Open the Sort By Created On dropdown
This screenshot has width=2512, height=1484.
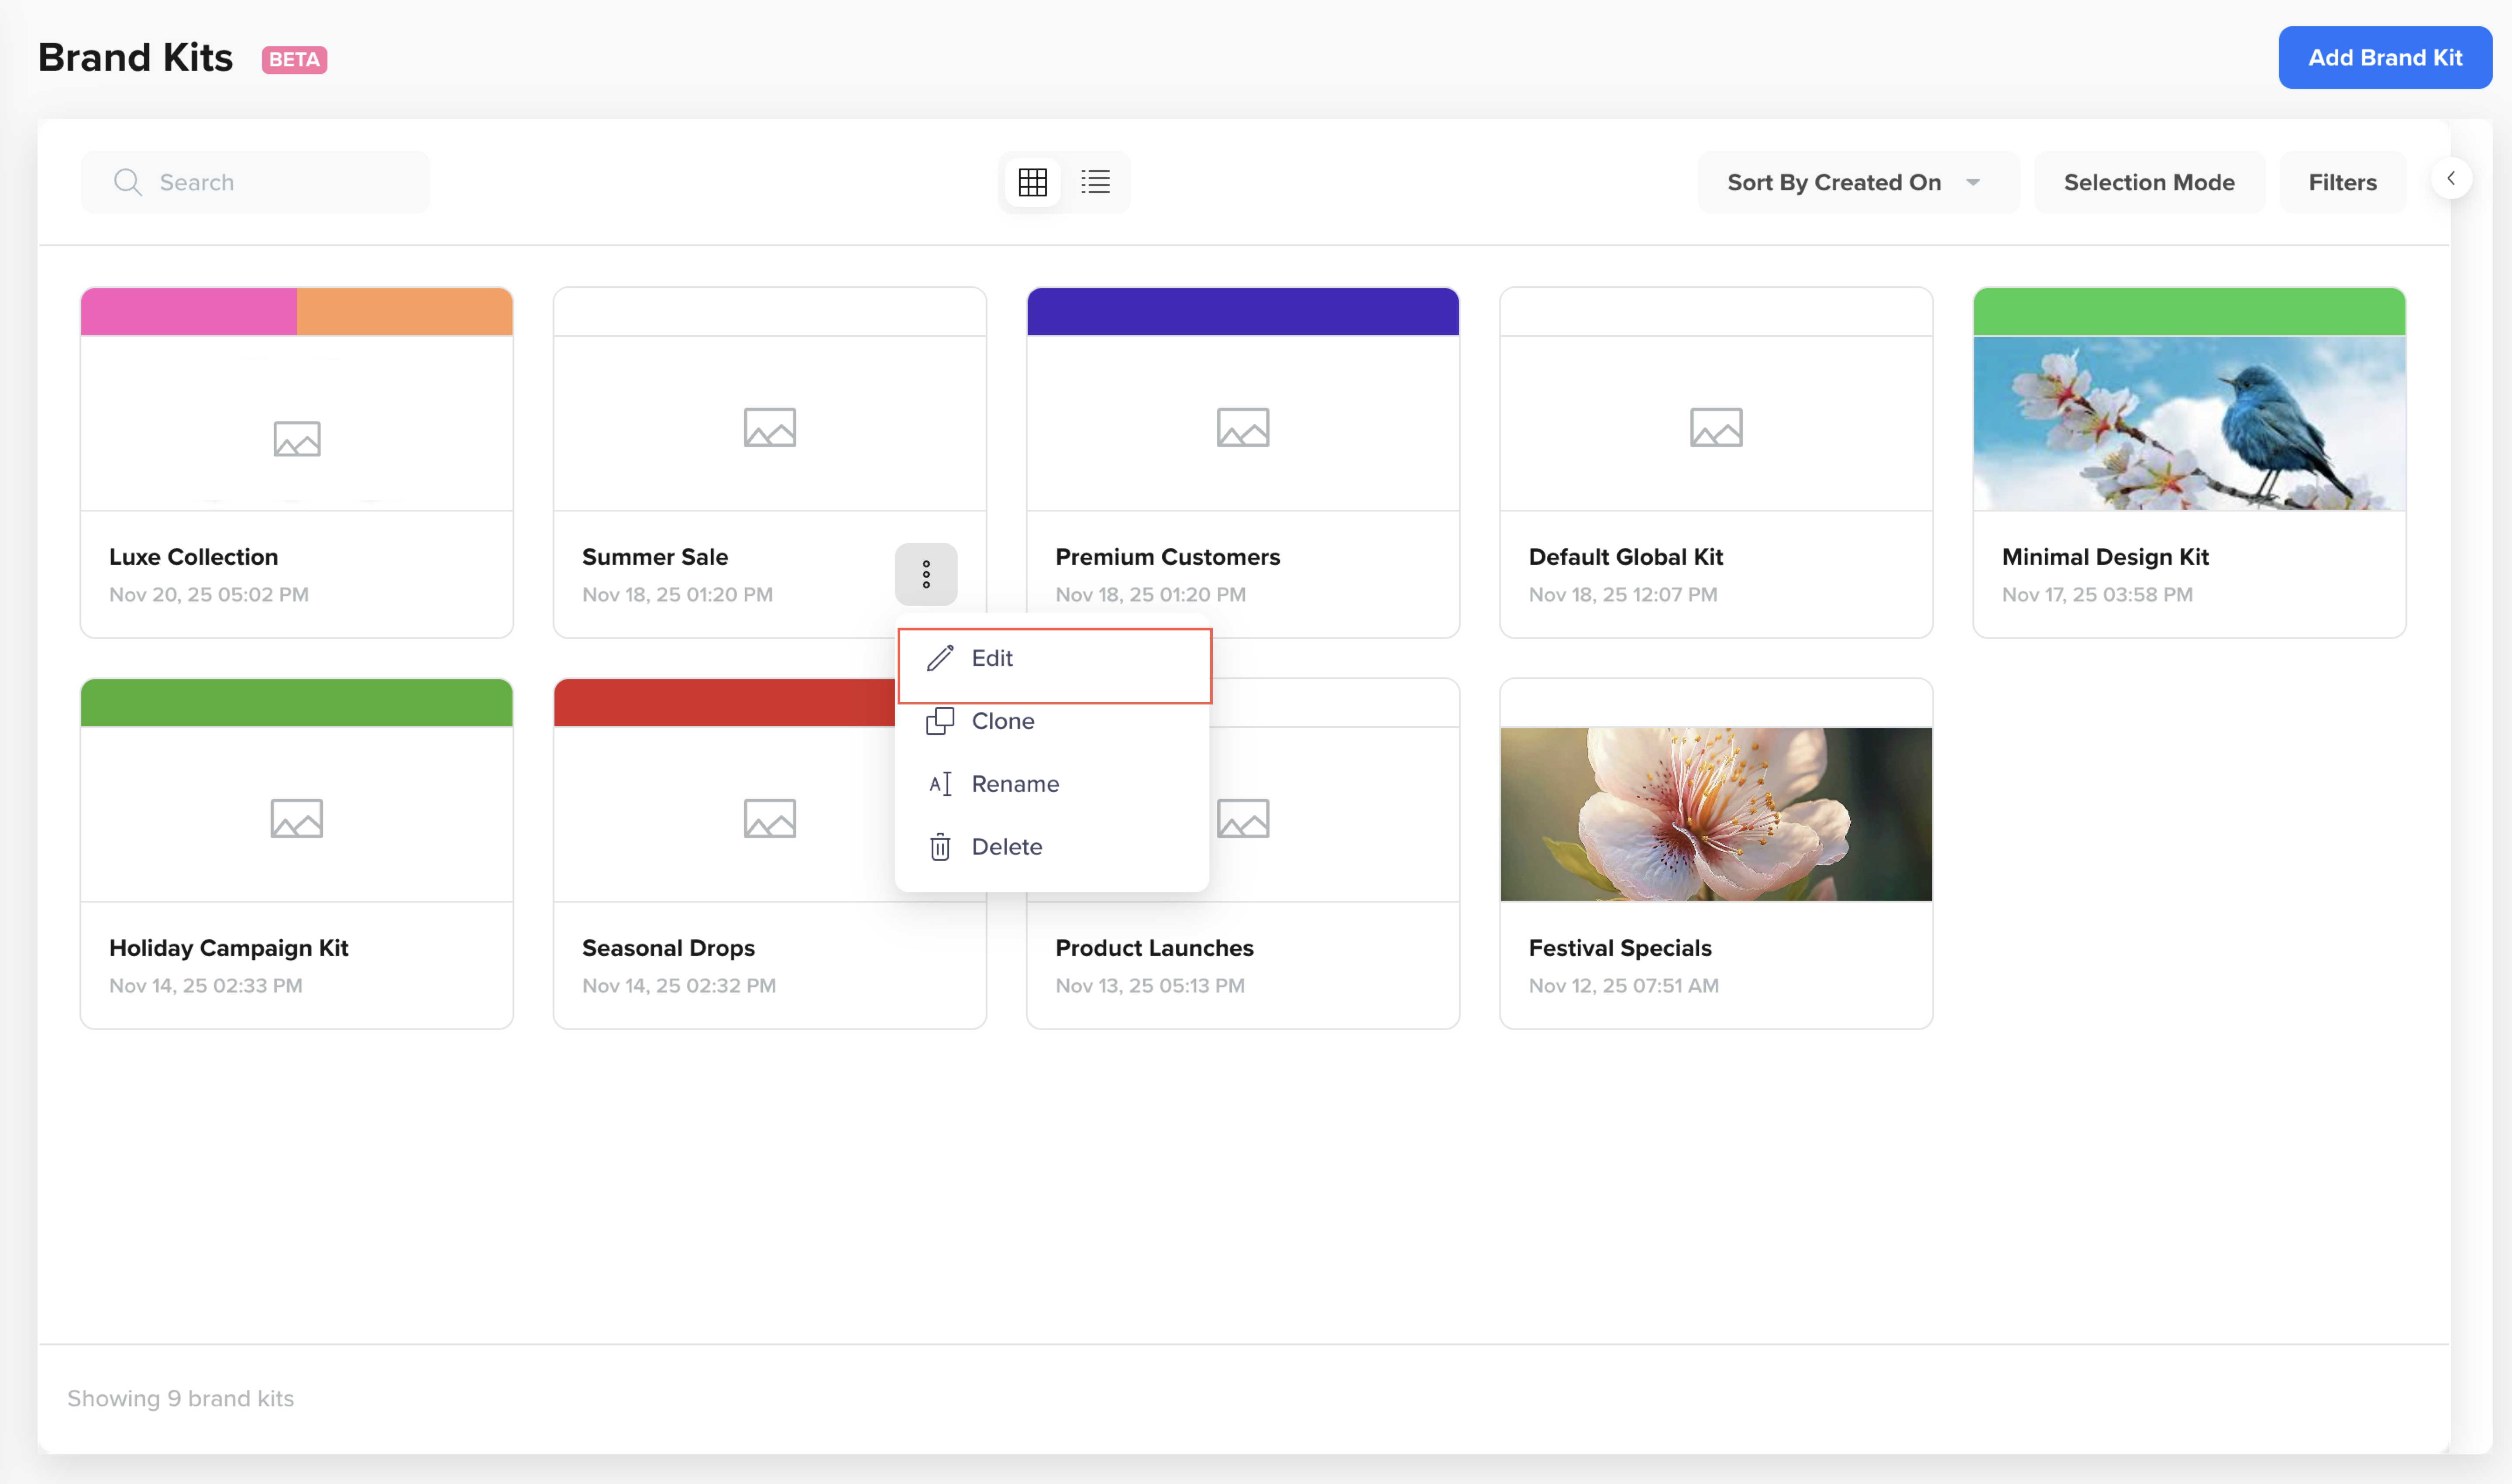tap(1858, 182)
